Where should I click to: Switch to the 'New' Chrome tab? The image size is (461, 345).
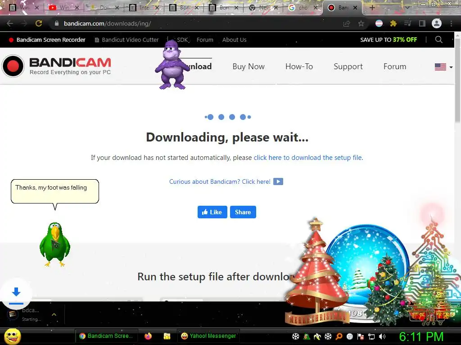263,8
